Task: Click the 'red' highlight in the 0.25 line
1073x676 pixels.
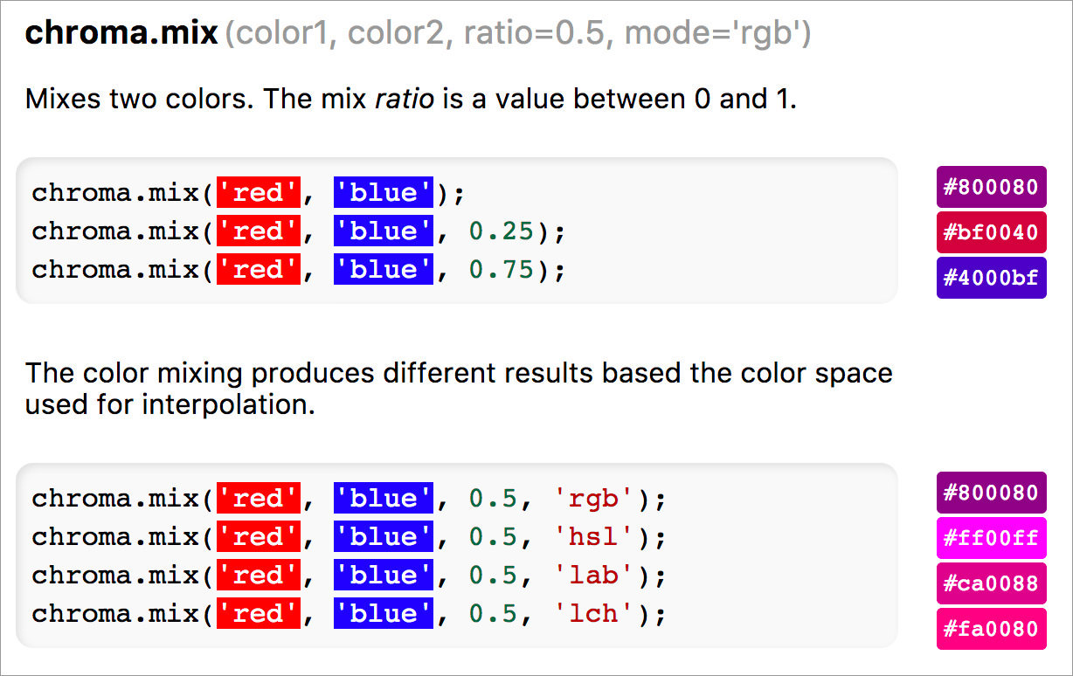Action: click(259, 231)
